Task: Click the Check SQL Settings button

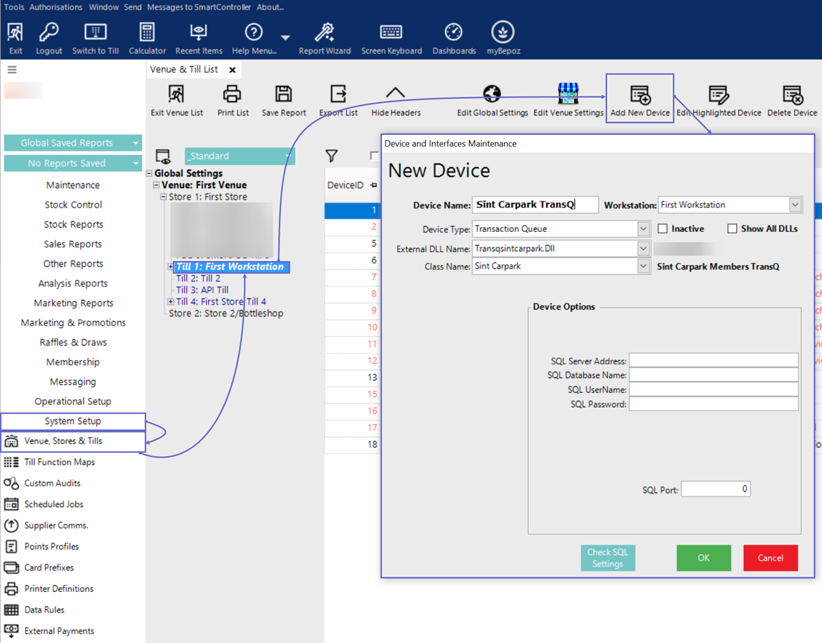Action: click(608, 558)
